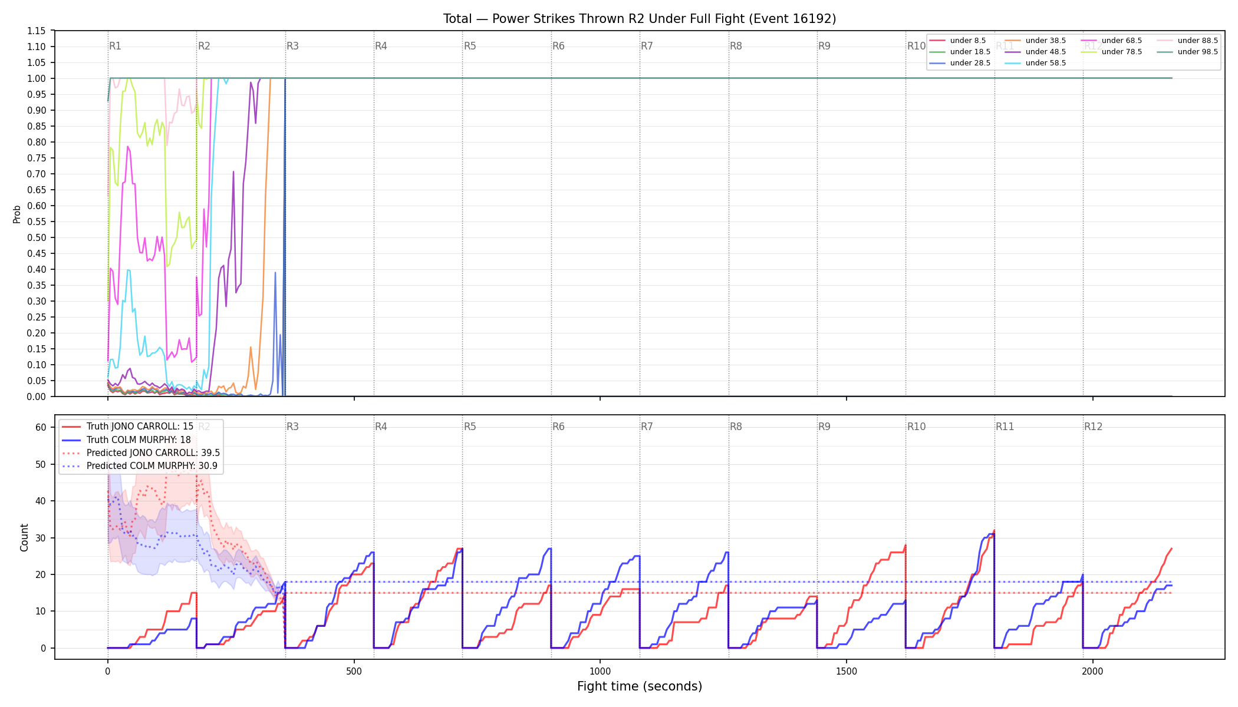Click the 0.00 tick on the Prob axis

[x=37, y=397]
